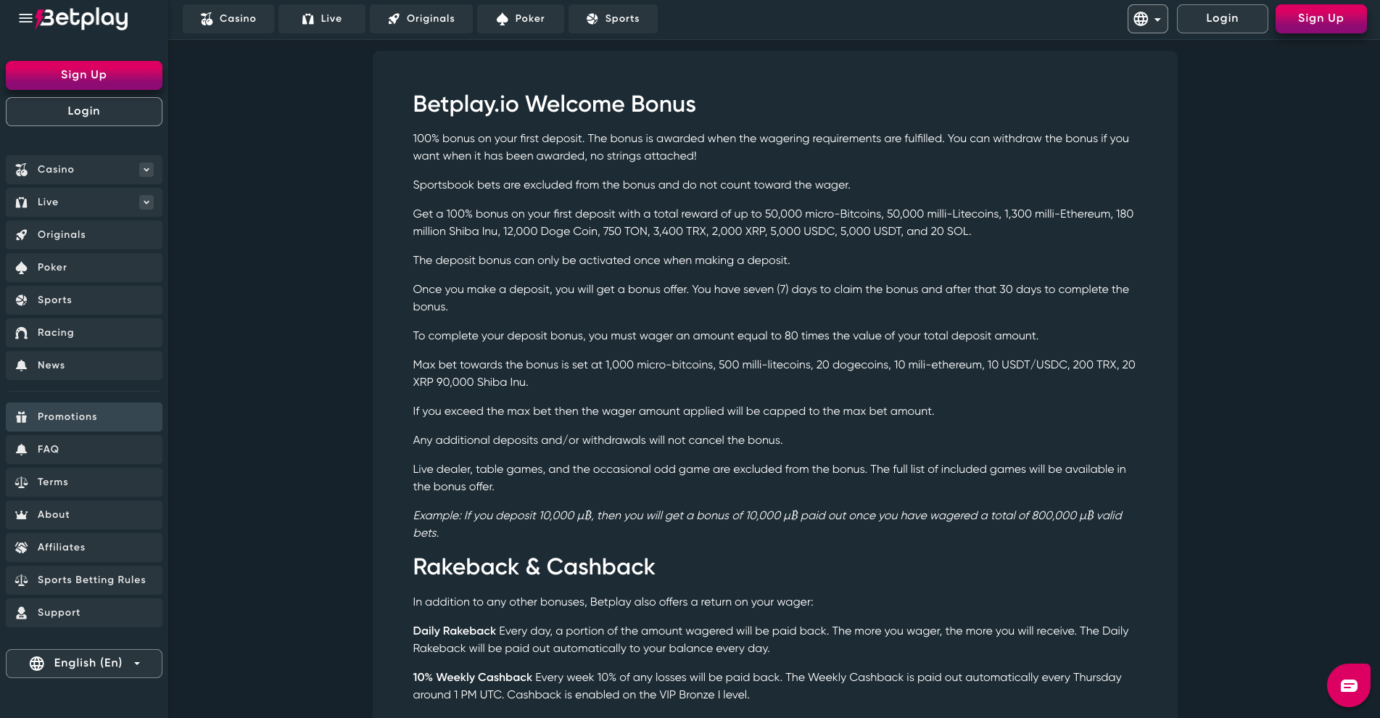Viewport: 1380px width, 718px height.
Task: Expand the sidebar Casino submenu chevron
Action: click(146, 170)
